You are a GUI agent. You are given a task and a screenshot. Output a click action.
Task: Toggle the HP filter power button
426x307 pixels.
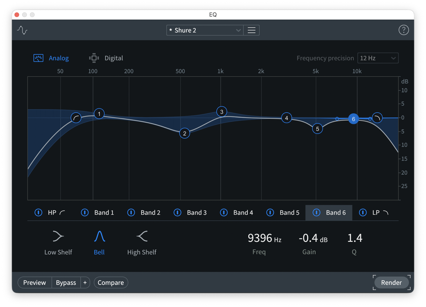coord(38,212)
